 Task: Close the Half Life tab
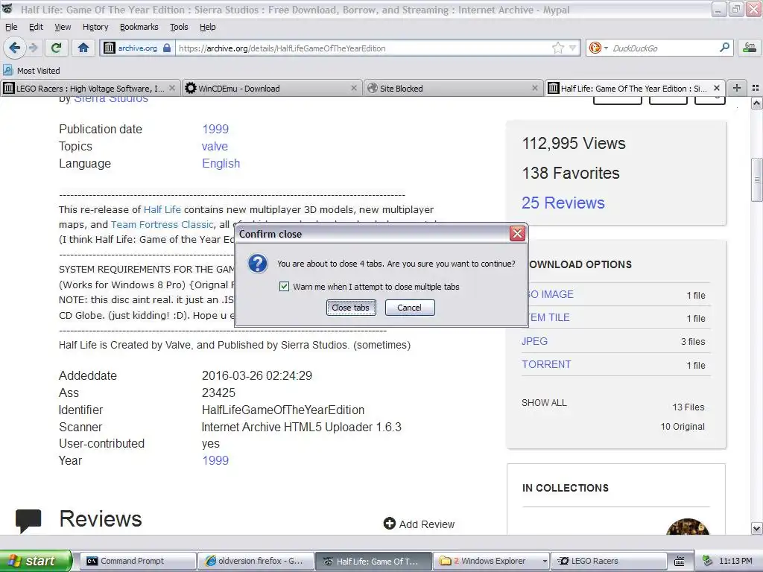(x=716, y=88)
